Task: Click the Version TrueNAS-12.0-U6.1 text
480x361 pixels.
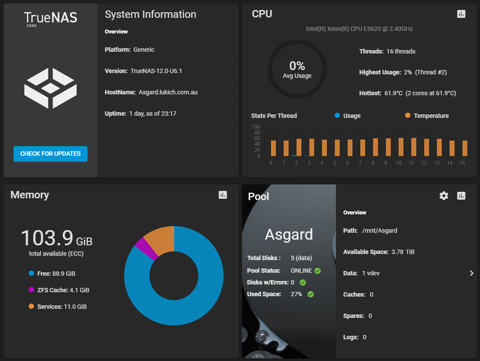Action: 143,71
